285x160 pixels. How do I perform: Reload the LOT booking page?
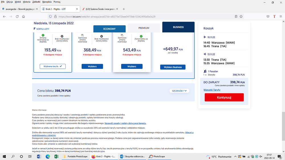(17, 16)
